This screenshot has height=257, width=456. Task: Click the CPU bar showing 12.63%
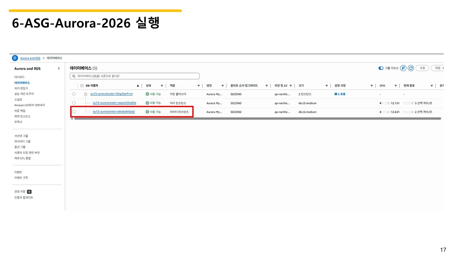(x=385, y=112)
